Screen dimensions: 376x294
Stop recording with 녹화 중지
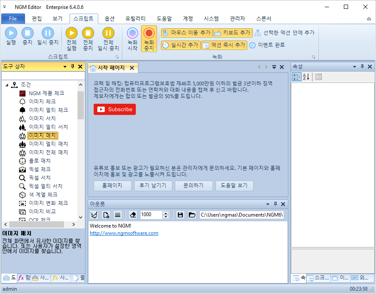click(149, 39)
